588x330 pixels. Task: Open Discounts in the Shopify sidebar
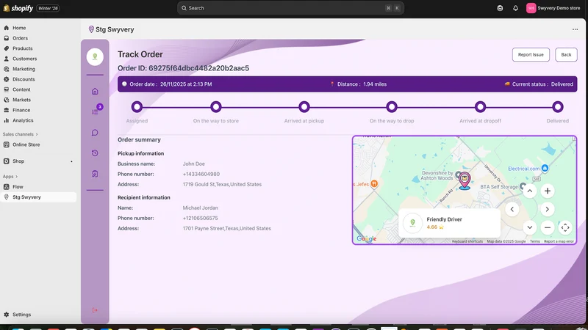tap(24, 79)
